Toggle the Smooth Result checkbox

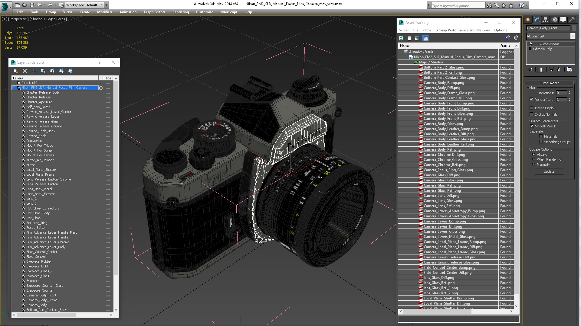pos(532,126)
